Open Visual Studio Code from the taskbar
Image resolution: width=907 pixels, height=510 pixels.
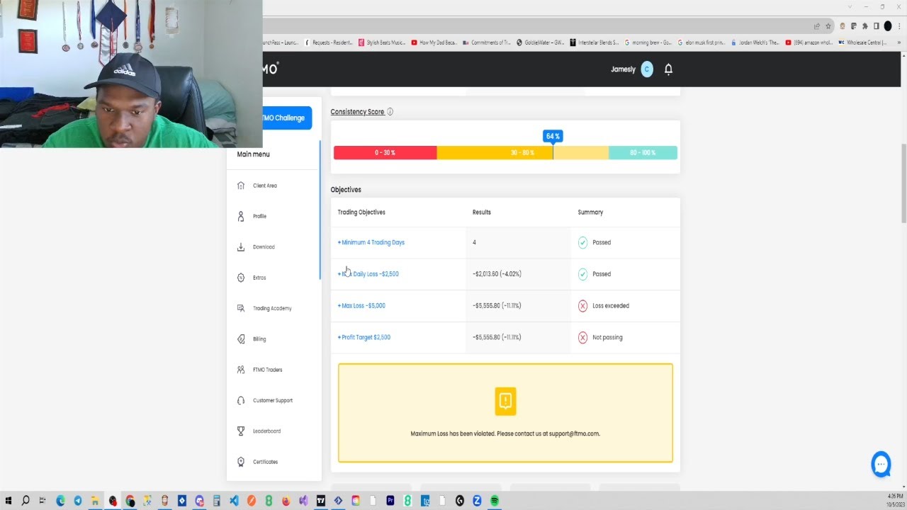tap(234, 501)
